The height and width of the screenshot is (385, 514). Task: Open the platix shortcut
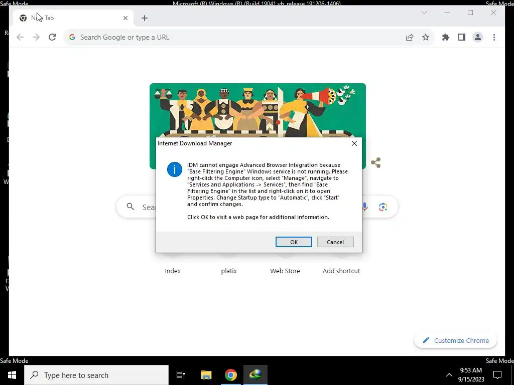pos(229,271)
